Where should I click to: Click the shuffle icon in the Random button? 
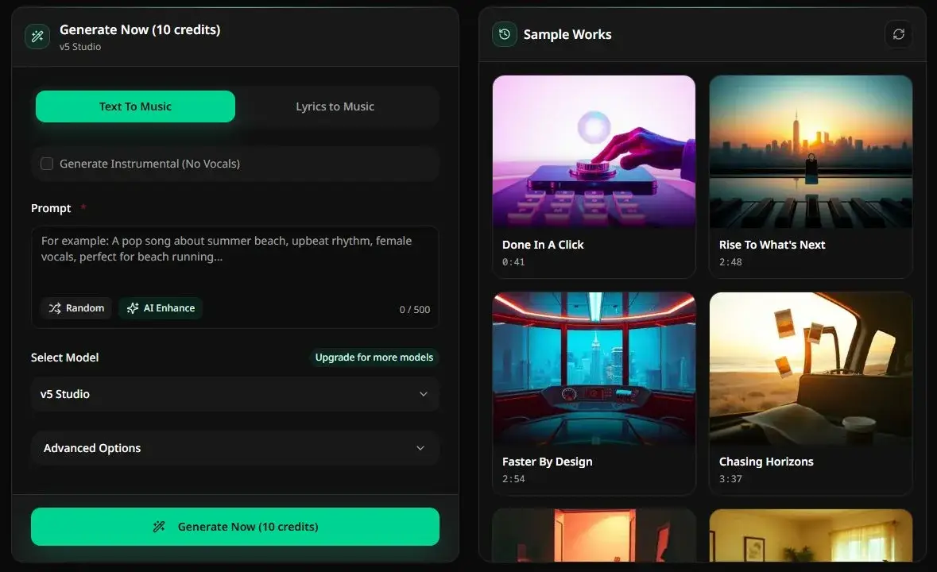coord(55,308)
